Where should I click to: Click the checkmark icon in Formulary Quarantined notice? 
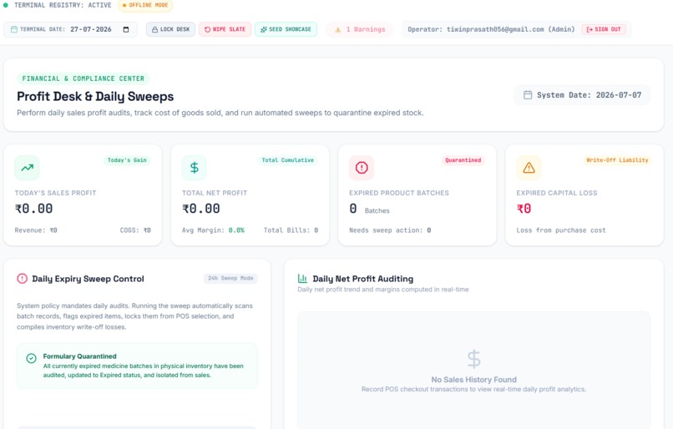pos(32,358)
